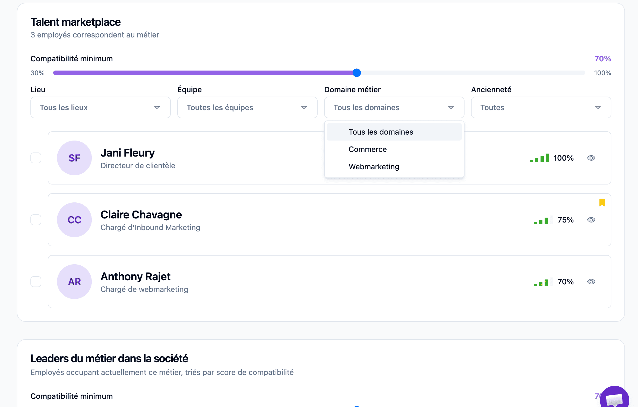Open the Ancienneté 'Toutes' dropdown
The height and width of the screenshot is (407, 638).
[x=541, y=107]
